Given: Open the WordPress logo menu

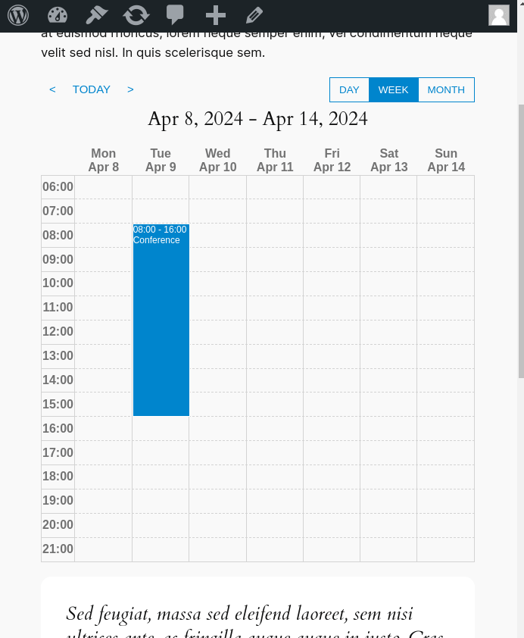Looking at the screenshot, I should pyautogui.click(x=18, y=15).
